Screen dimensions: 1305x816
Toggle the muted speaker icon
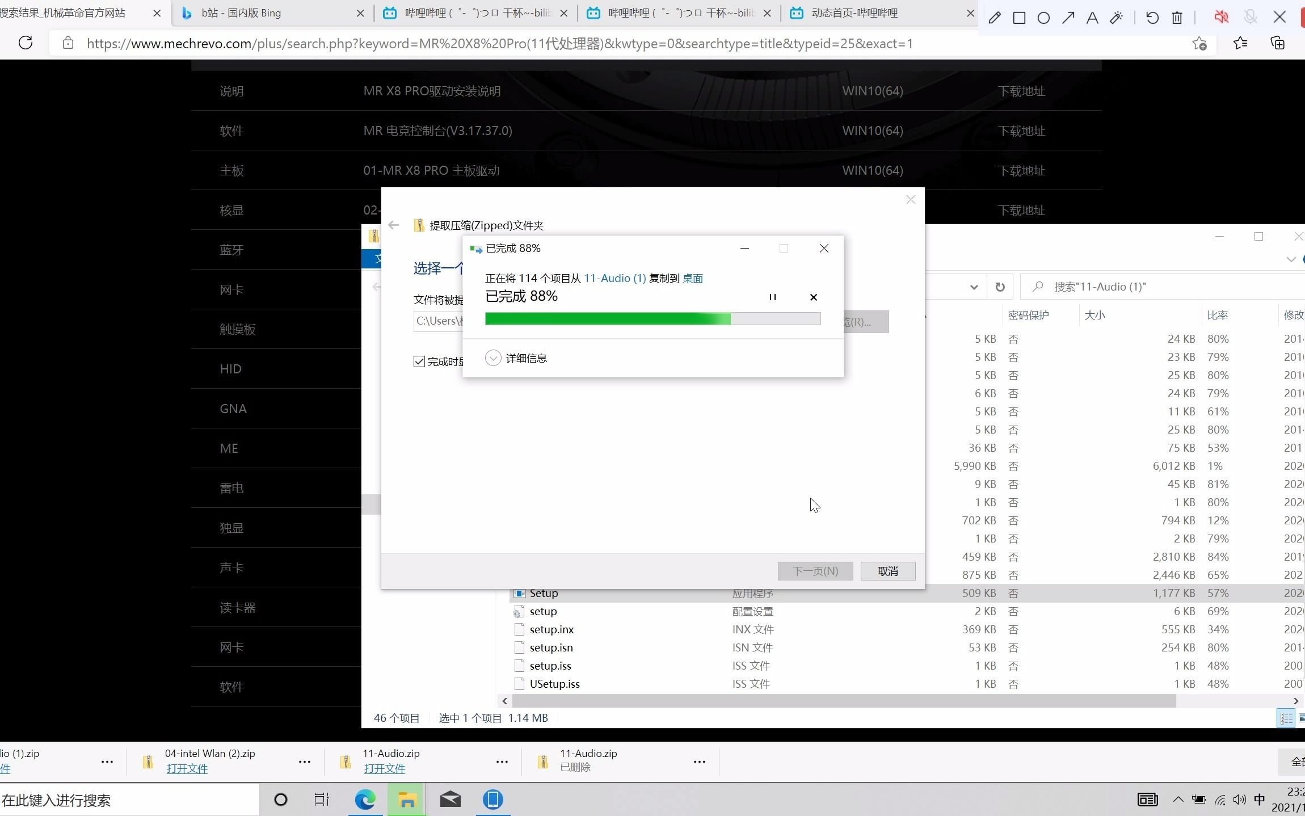coord(1221,17)
